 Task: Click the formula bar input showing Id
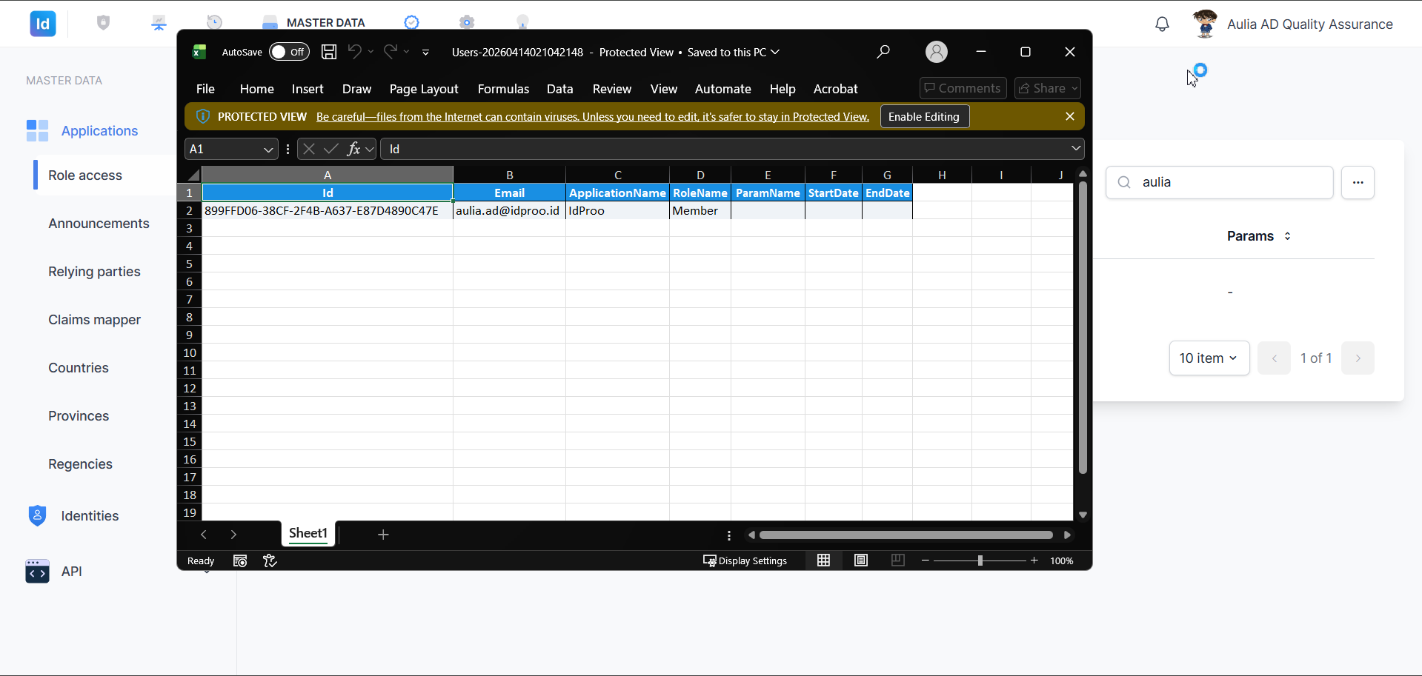tap(725, 149)
